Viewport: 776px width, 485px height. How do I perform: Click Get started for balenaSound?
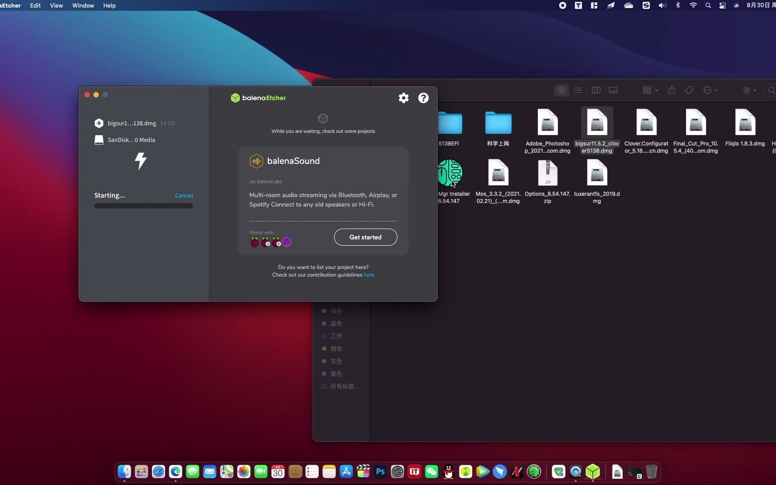(x=366, y=237)
